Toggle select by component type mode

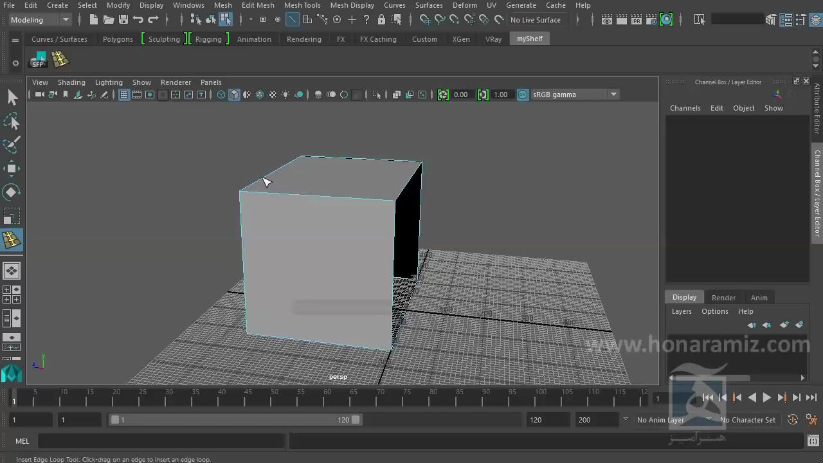click(x=226, y=20)
